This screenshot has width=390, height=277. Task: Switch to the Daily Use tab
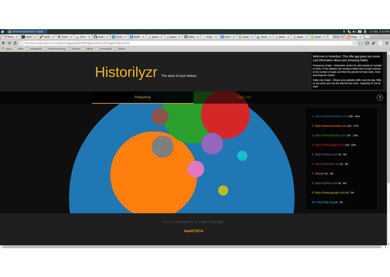pyautogui.click(x=244, y=97)
